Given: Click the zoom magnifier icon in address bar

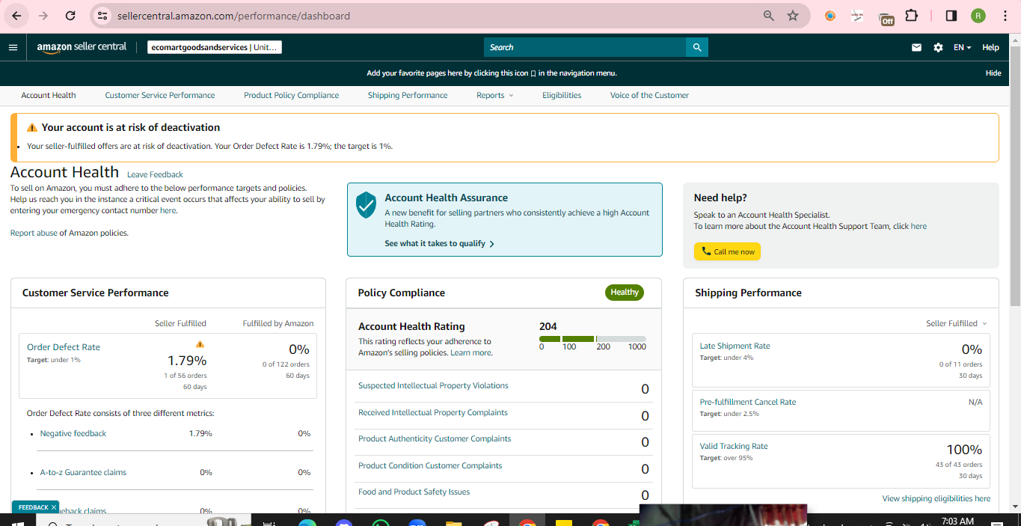Looking at the screenshot, I should 768,16.
